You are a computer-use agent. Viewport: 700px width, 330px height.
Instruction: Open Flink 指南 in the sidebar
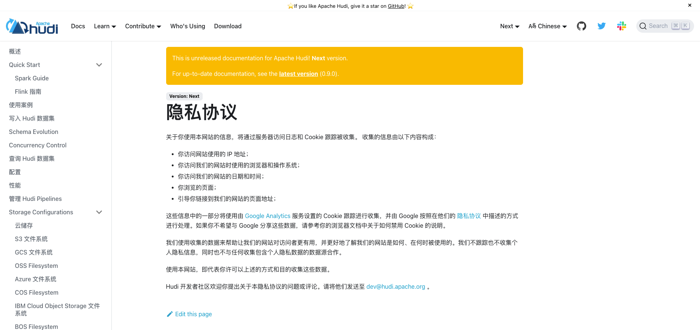coord(28,92)
